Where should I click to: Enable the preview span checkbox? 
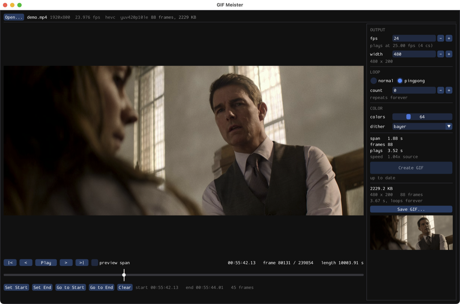95,263
